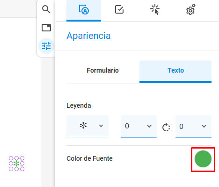219x187 pixels.
Task: Select the properties sliders icon
Action: [x=46, y=46]
